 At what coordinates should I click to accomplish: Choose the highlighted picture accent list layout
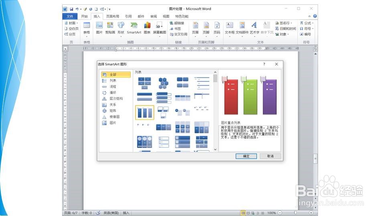point(145,113)
